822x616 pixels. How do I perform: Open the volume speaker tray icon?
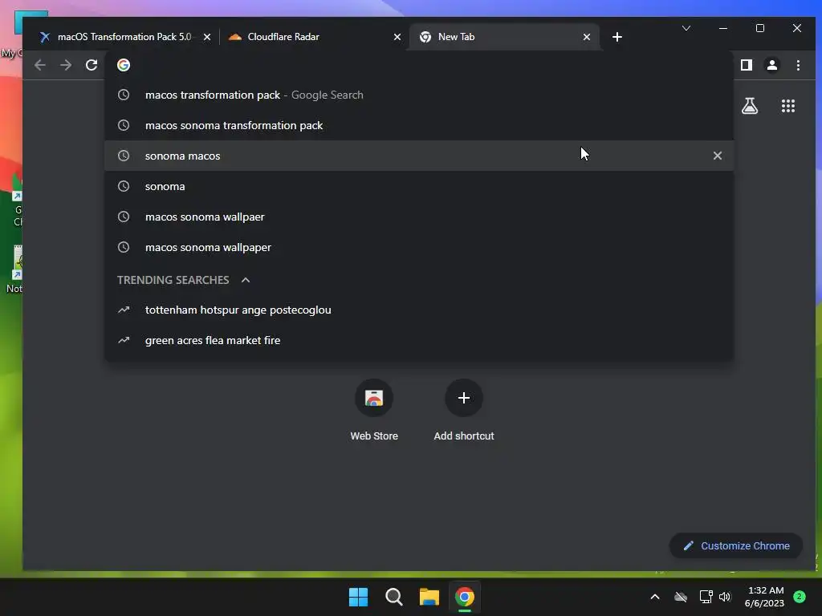coord(725,597)
